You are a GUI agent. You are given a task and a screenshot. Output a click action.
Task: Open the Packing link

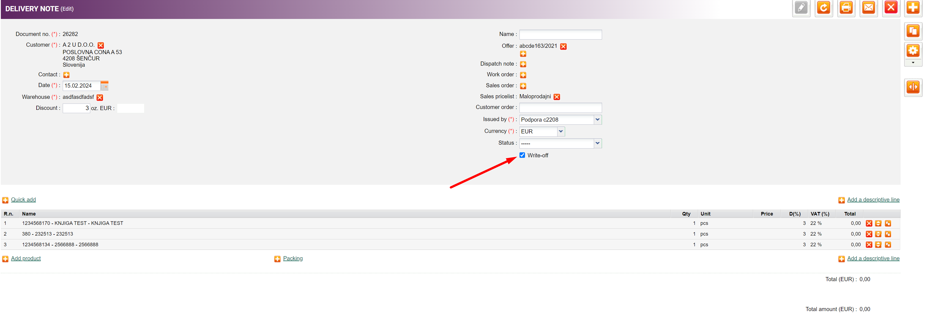pos(293,258)
